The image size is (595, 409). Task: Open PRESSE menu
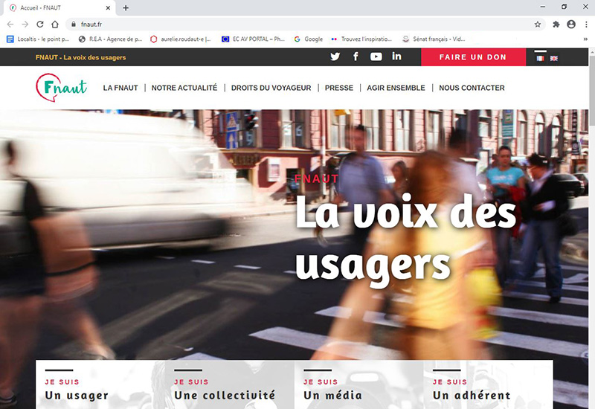339,88
